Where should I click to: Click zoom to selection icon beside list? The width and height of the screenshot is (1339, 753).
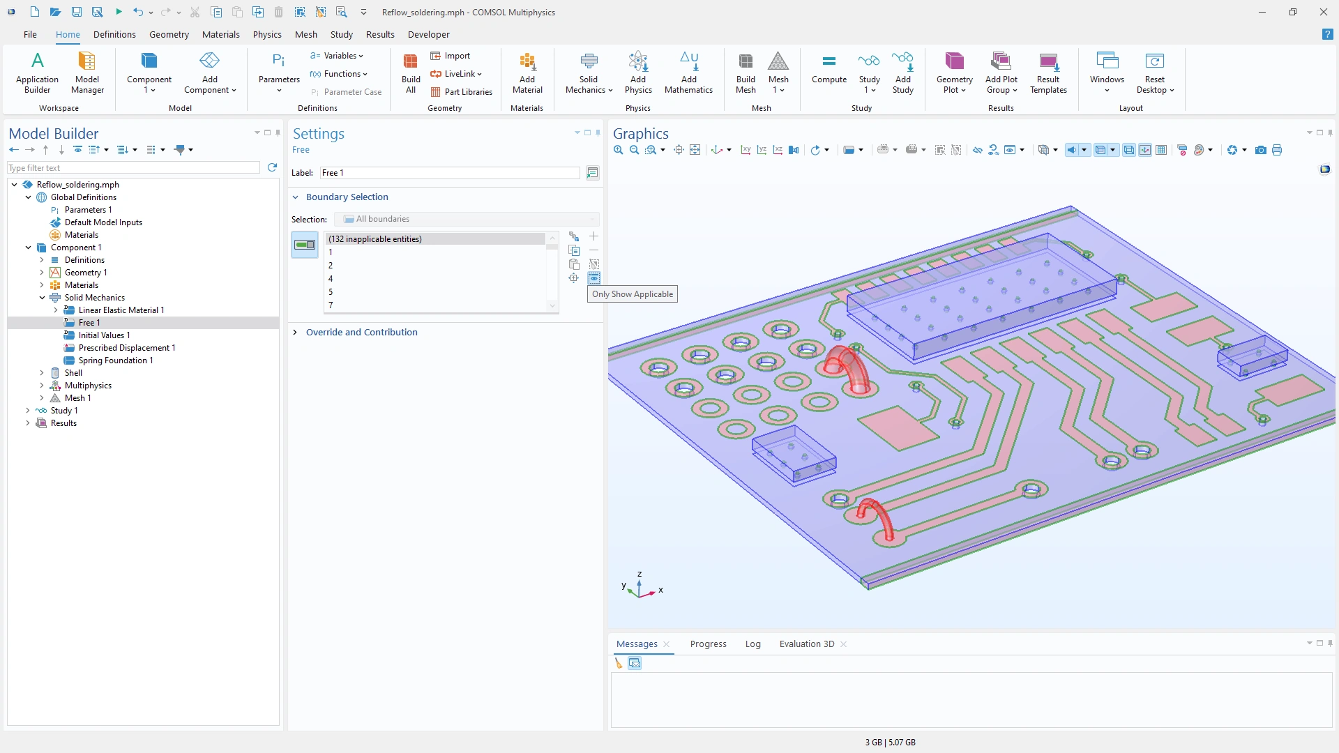click(573, 278)
